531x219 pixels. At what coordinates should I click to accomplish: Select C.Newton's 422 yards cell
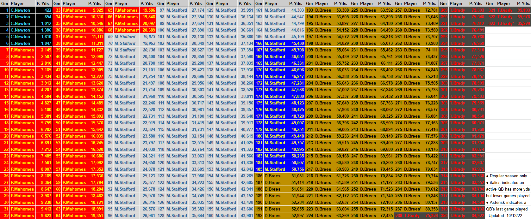tap(44, 10)
